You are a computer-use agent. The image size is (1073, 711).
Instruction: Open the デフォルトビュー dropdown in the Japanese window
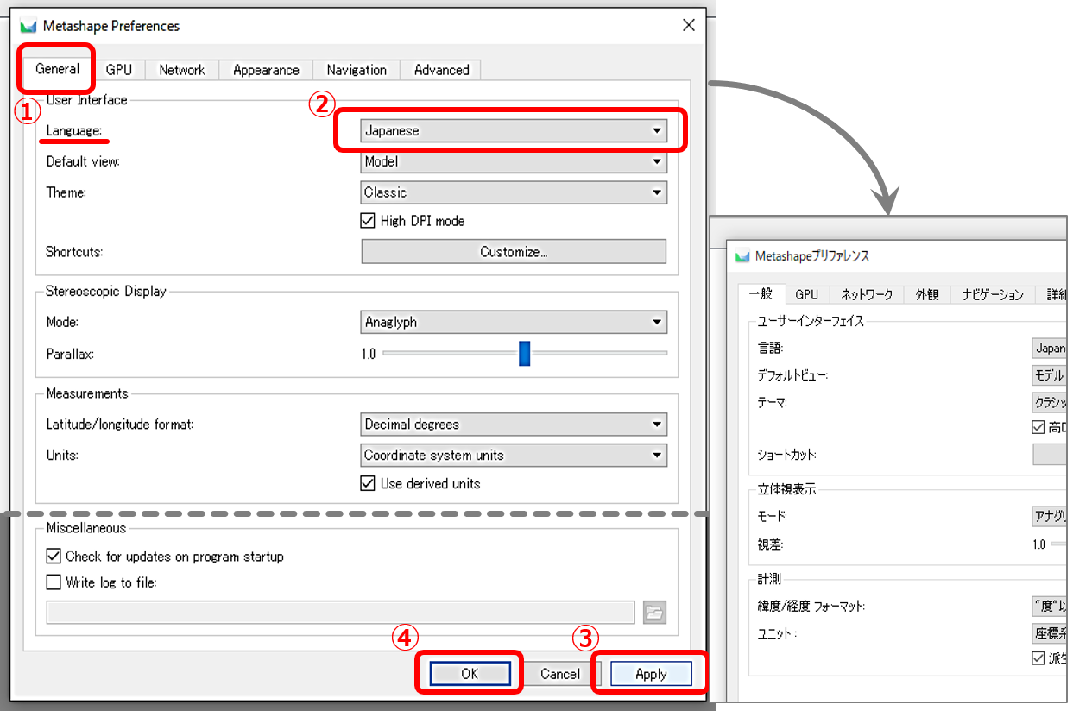[x=1050, y=376]
